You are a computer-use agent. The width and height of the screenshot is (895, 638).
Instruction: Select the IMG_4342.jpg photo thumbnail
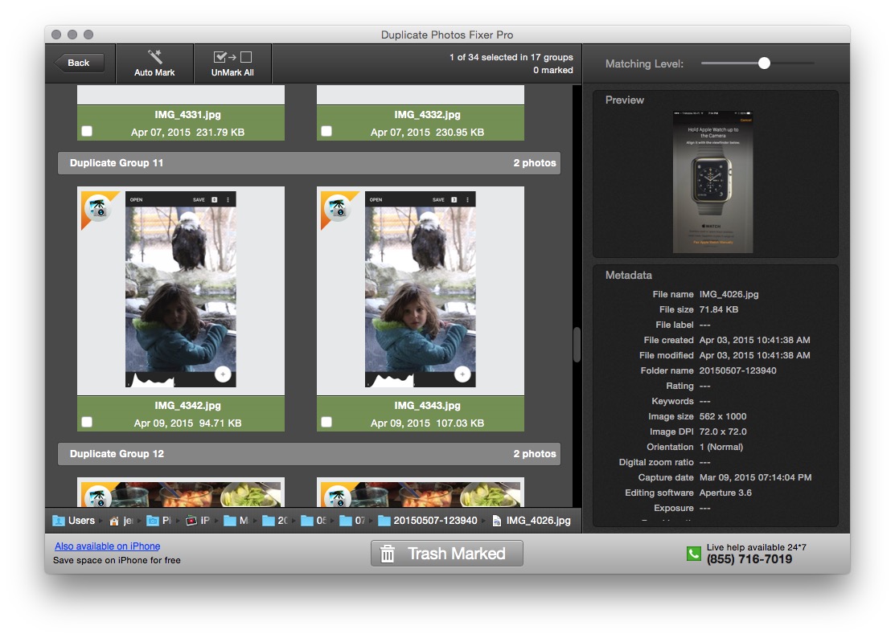(181, 291)
